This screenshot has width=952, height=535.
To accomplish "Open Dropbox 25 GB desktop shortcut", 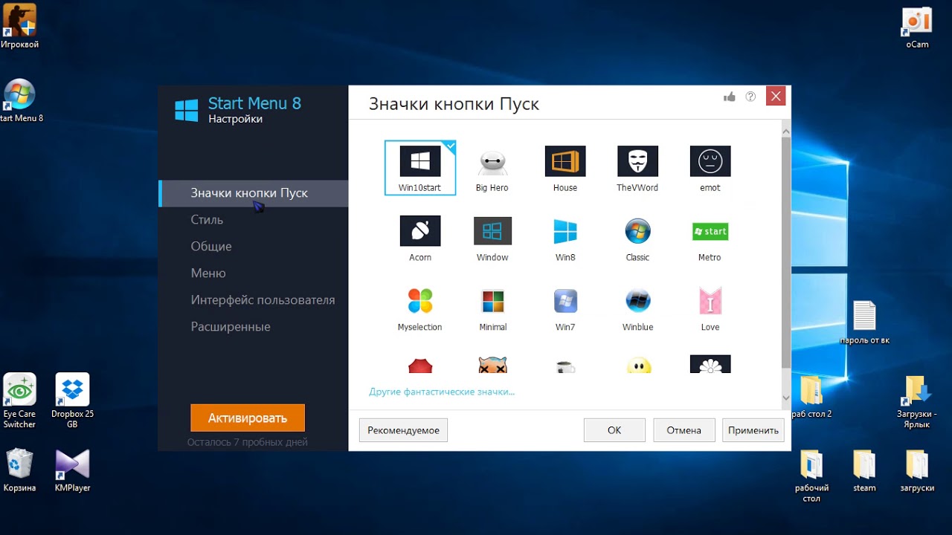I will click(72, 401).
